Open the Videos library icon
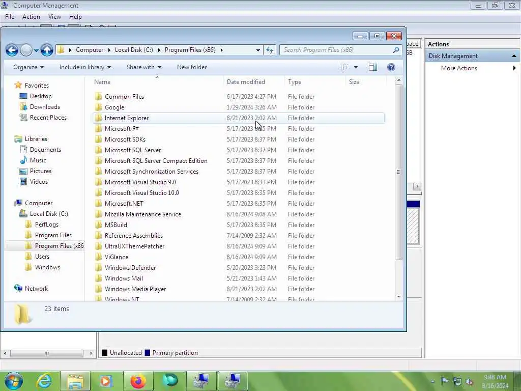The width and height of the screenshot is (521, 391). click(23, 182)
